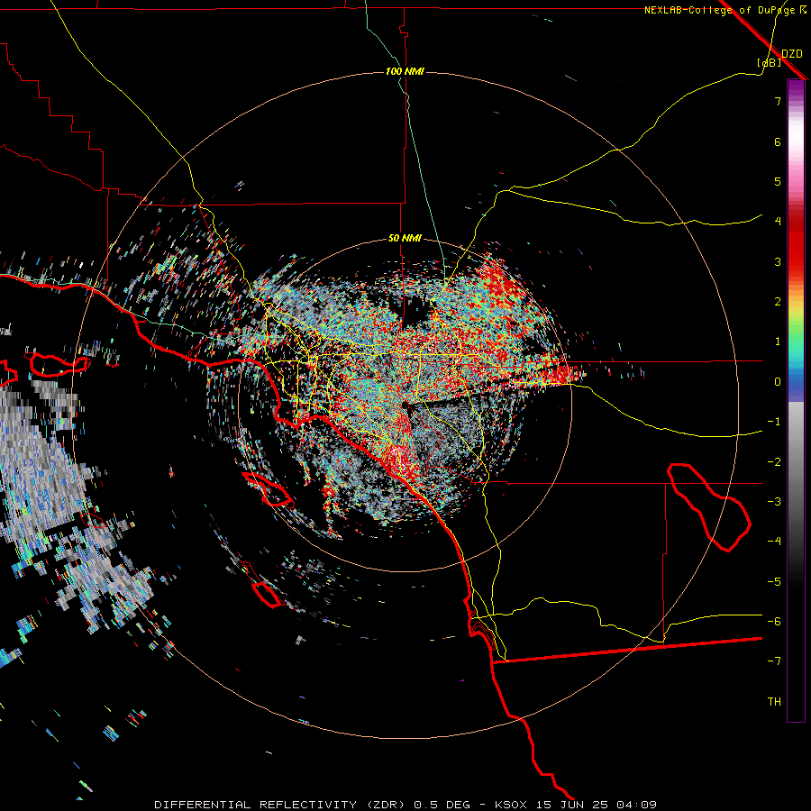Viewport: 811px width, 811px height.
Task: Select the 7 value on the color scale
Action: (778, 101)
